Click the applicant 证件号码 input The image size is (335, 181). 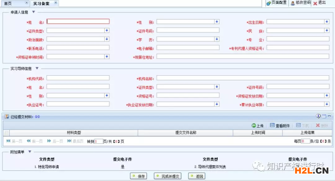click(188, 30)
